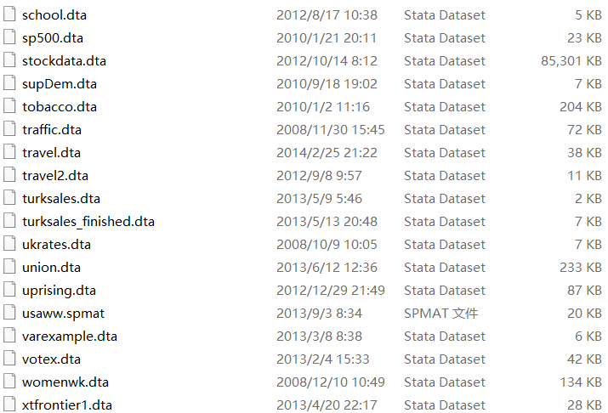Select the travel.dta file name
Viewport: 608px width, 413px height.
51,152
